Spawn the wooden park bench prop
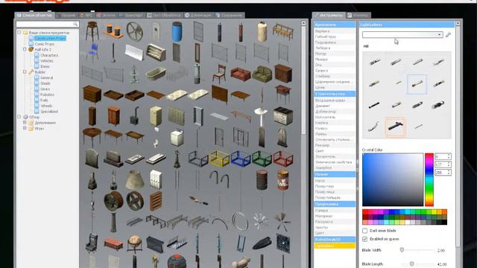Image resolution: width=477 pixels, height=268 pixels. click(x=283, y=31)
